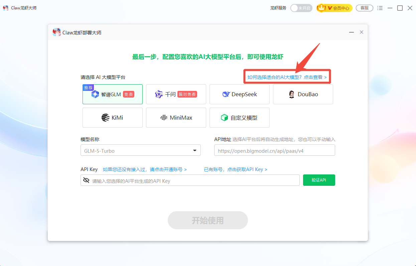Select the 智谱GLM model platform
416x266 pixels.
(112, 94)
